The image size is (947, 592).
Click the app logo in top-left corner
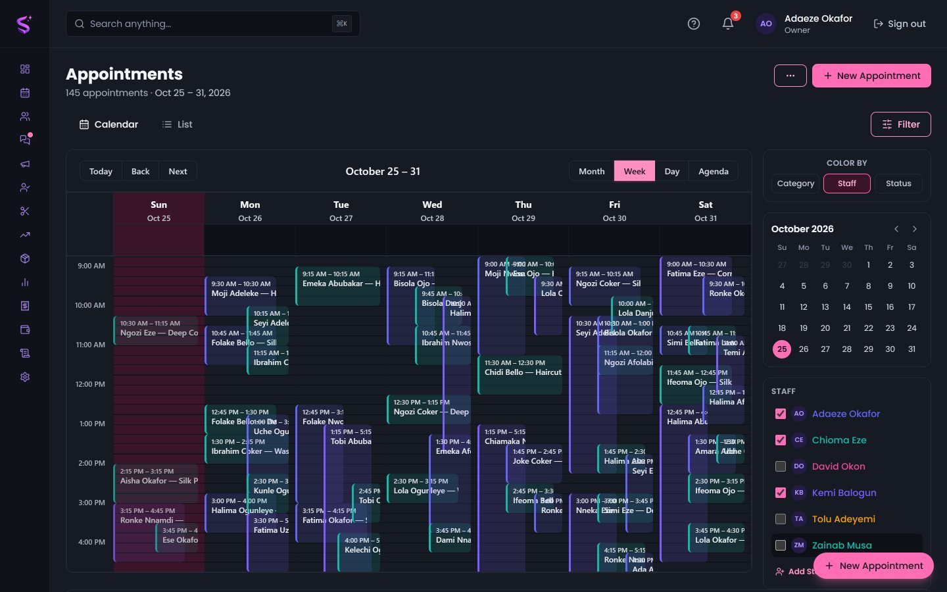24,24
